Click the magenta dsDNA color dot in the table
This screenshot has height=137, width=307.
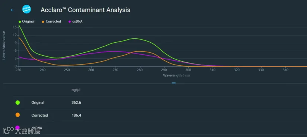pos(17,128)
